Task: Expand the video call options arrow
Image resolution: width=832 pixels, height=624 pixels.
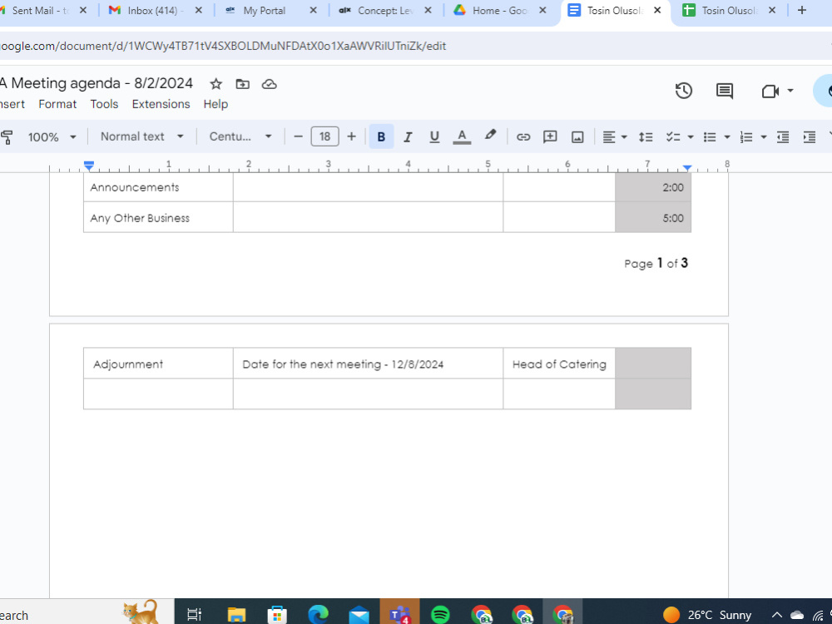Action: pyautogui.click(x=790, y=91)
